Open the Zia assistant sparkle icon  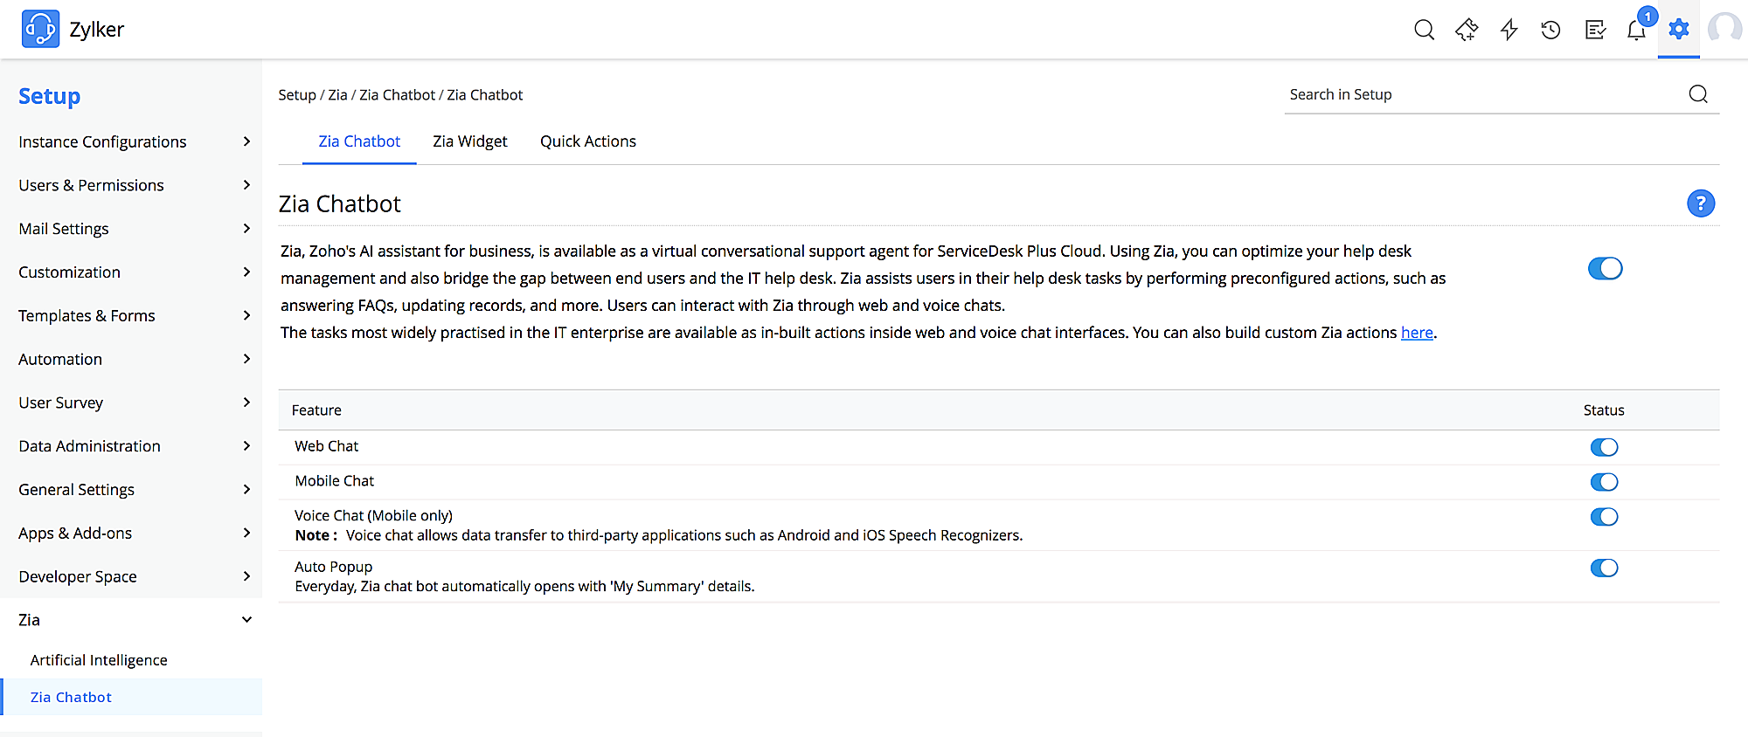[1467, 30]
